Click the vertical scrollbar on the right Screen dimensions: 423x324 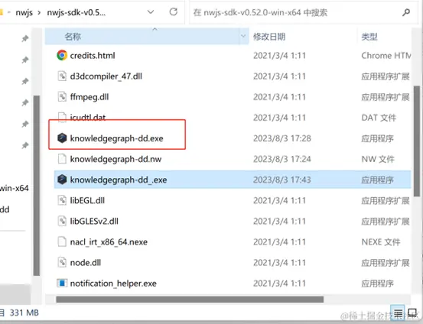(417, 141)
